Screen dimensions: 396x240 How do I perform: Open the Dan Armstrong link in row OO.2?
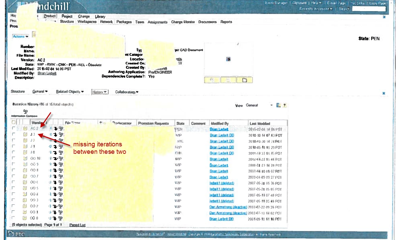(x=228, y=207)
